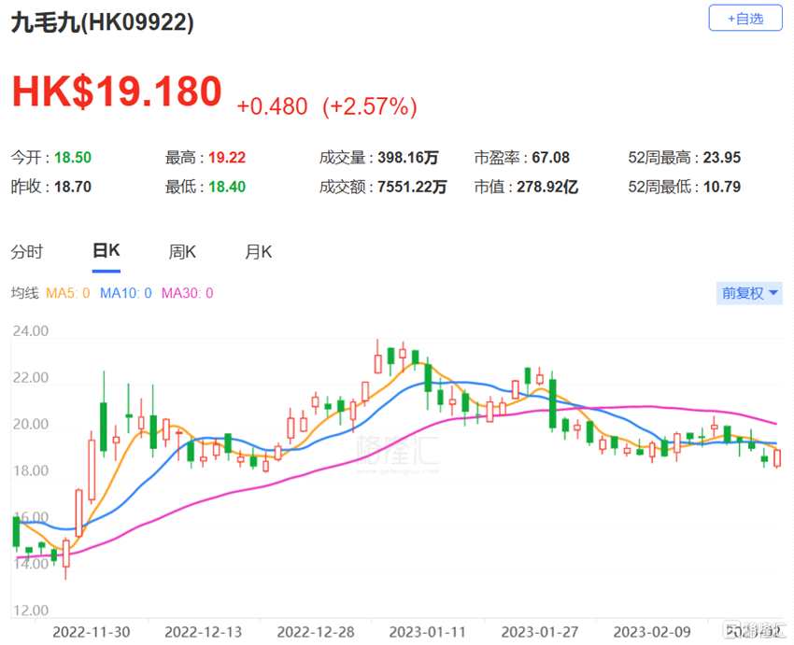Toggle the MA5 moving average legend
Screen dimensions: 794x645
pos(68,293)
